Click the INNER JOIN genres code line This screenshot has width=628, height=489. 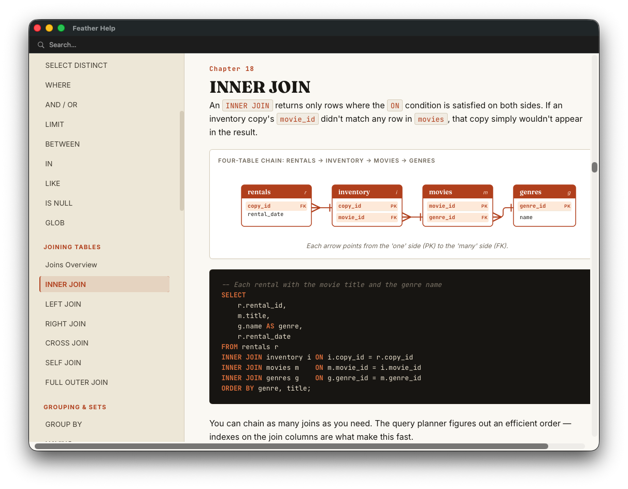[x=321, y=378]
